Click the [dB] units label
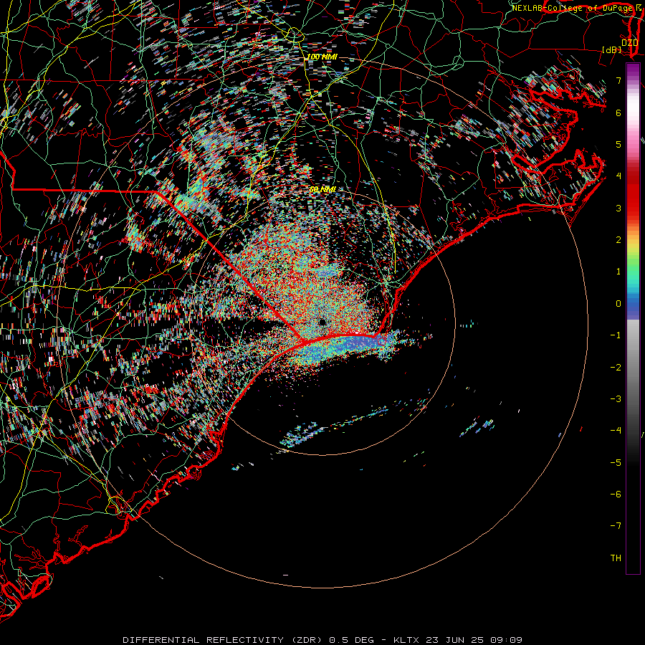 pyautogui.click(x=612, y=49)
